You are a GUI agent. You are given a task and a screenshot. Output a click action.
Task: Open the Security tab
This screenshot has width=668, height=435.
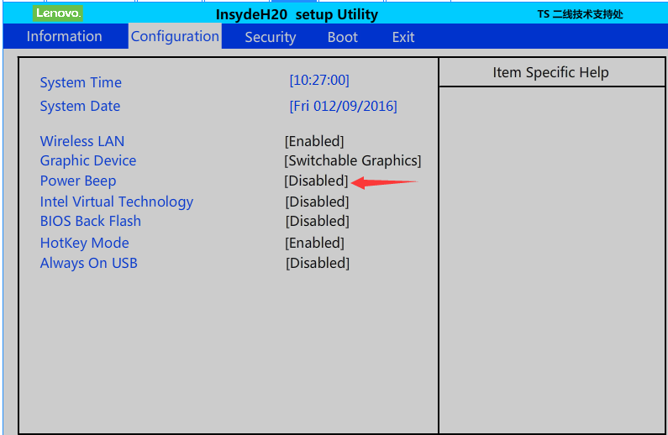pos(270,37)
